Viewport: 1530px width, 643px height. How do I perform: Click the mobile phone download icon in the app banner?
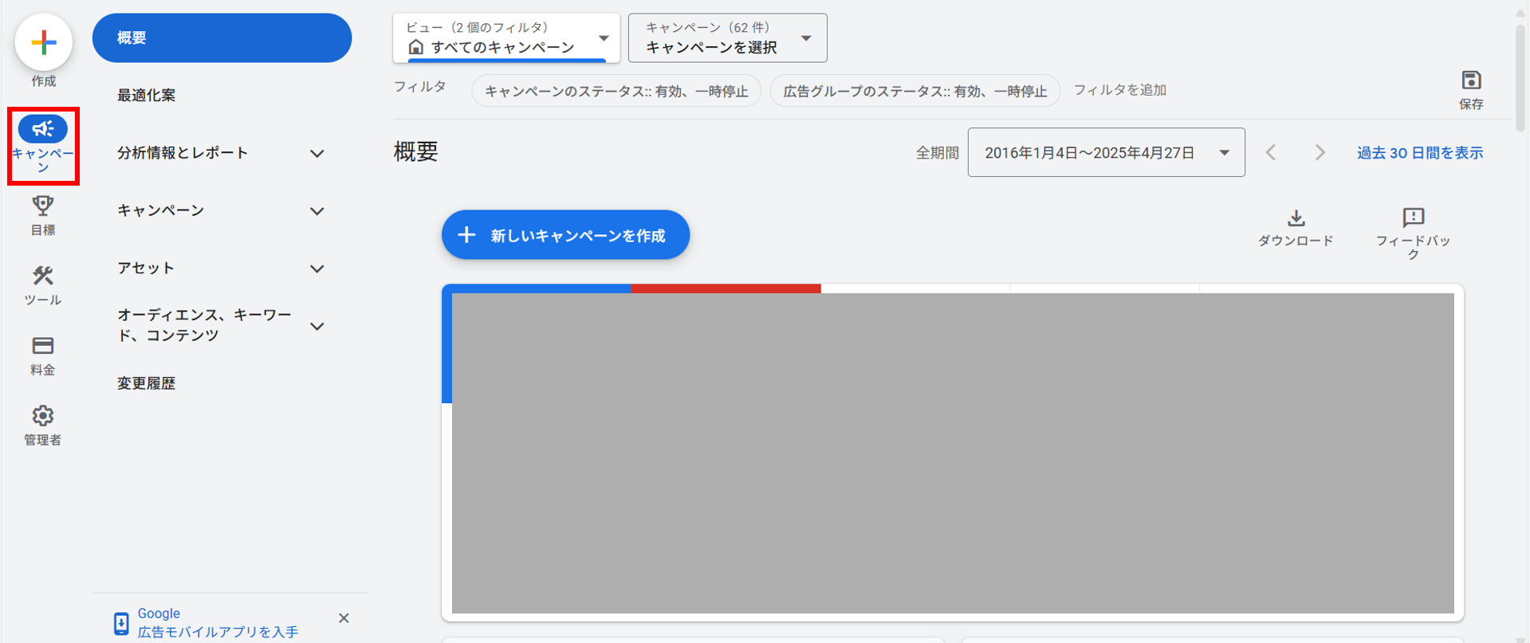[121, 623]
